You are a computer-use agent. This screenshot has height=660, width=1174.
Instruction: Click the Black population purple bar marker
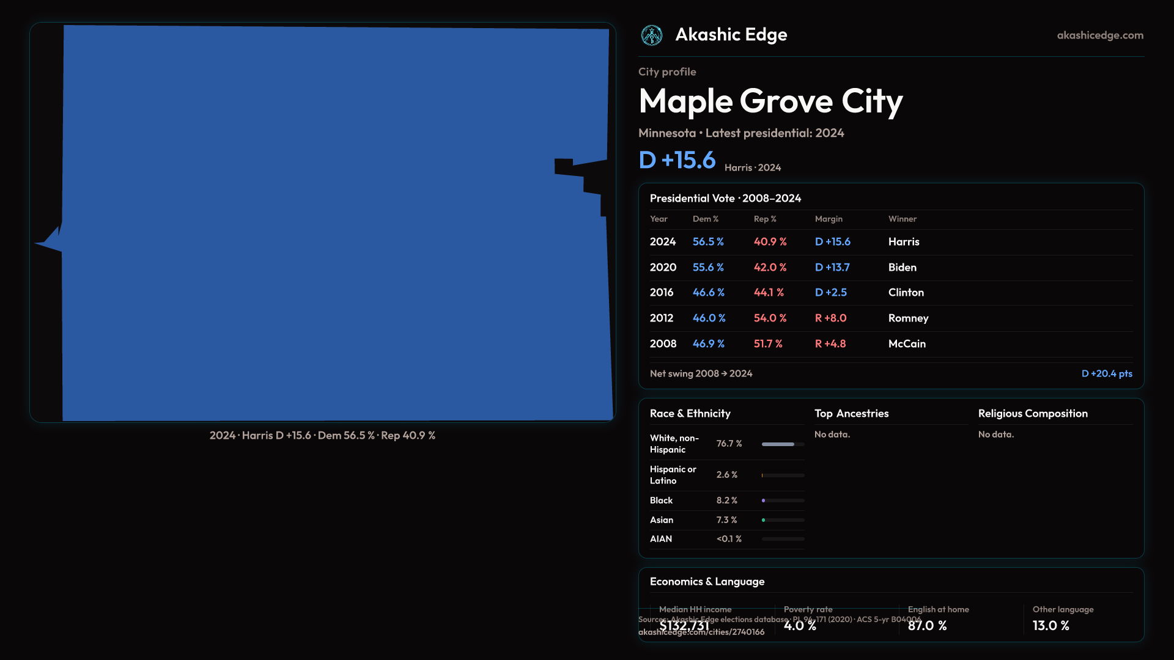[764, 501]
